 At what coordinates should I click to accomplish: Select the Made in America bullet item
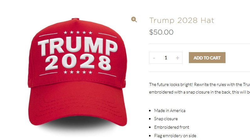pyautogui.click(x=170, y=110)
